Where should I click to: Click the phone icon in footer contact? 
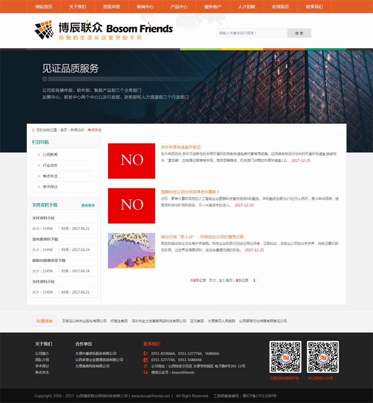point(146,354)
